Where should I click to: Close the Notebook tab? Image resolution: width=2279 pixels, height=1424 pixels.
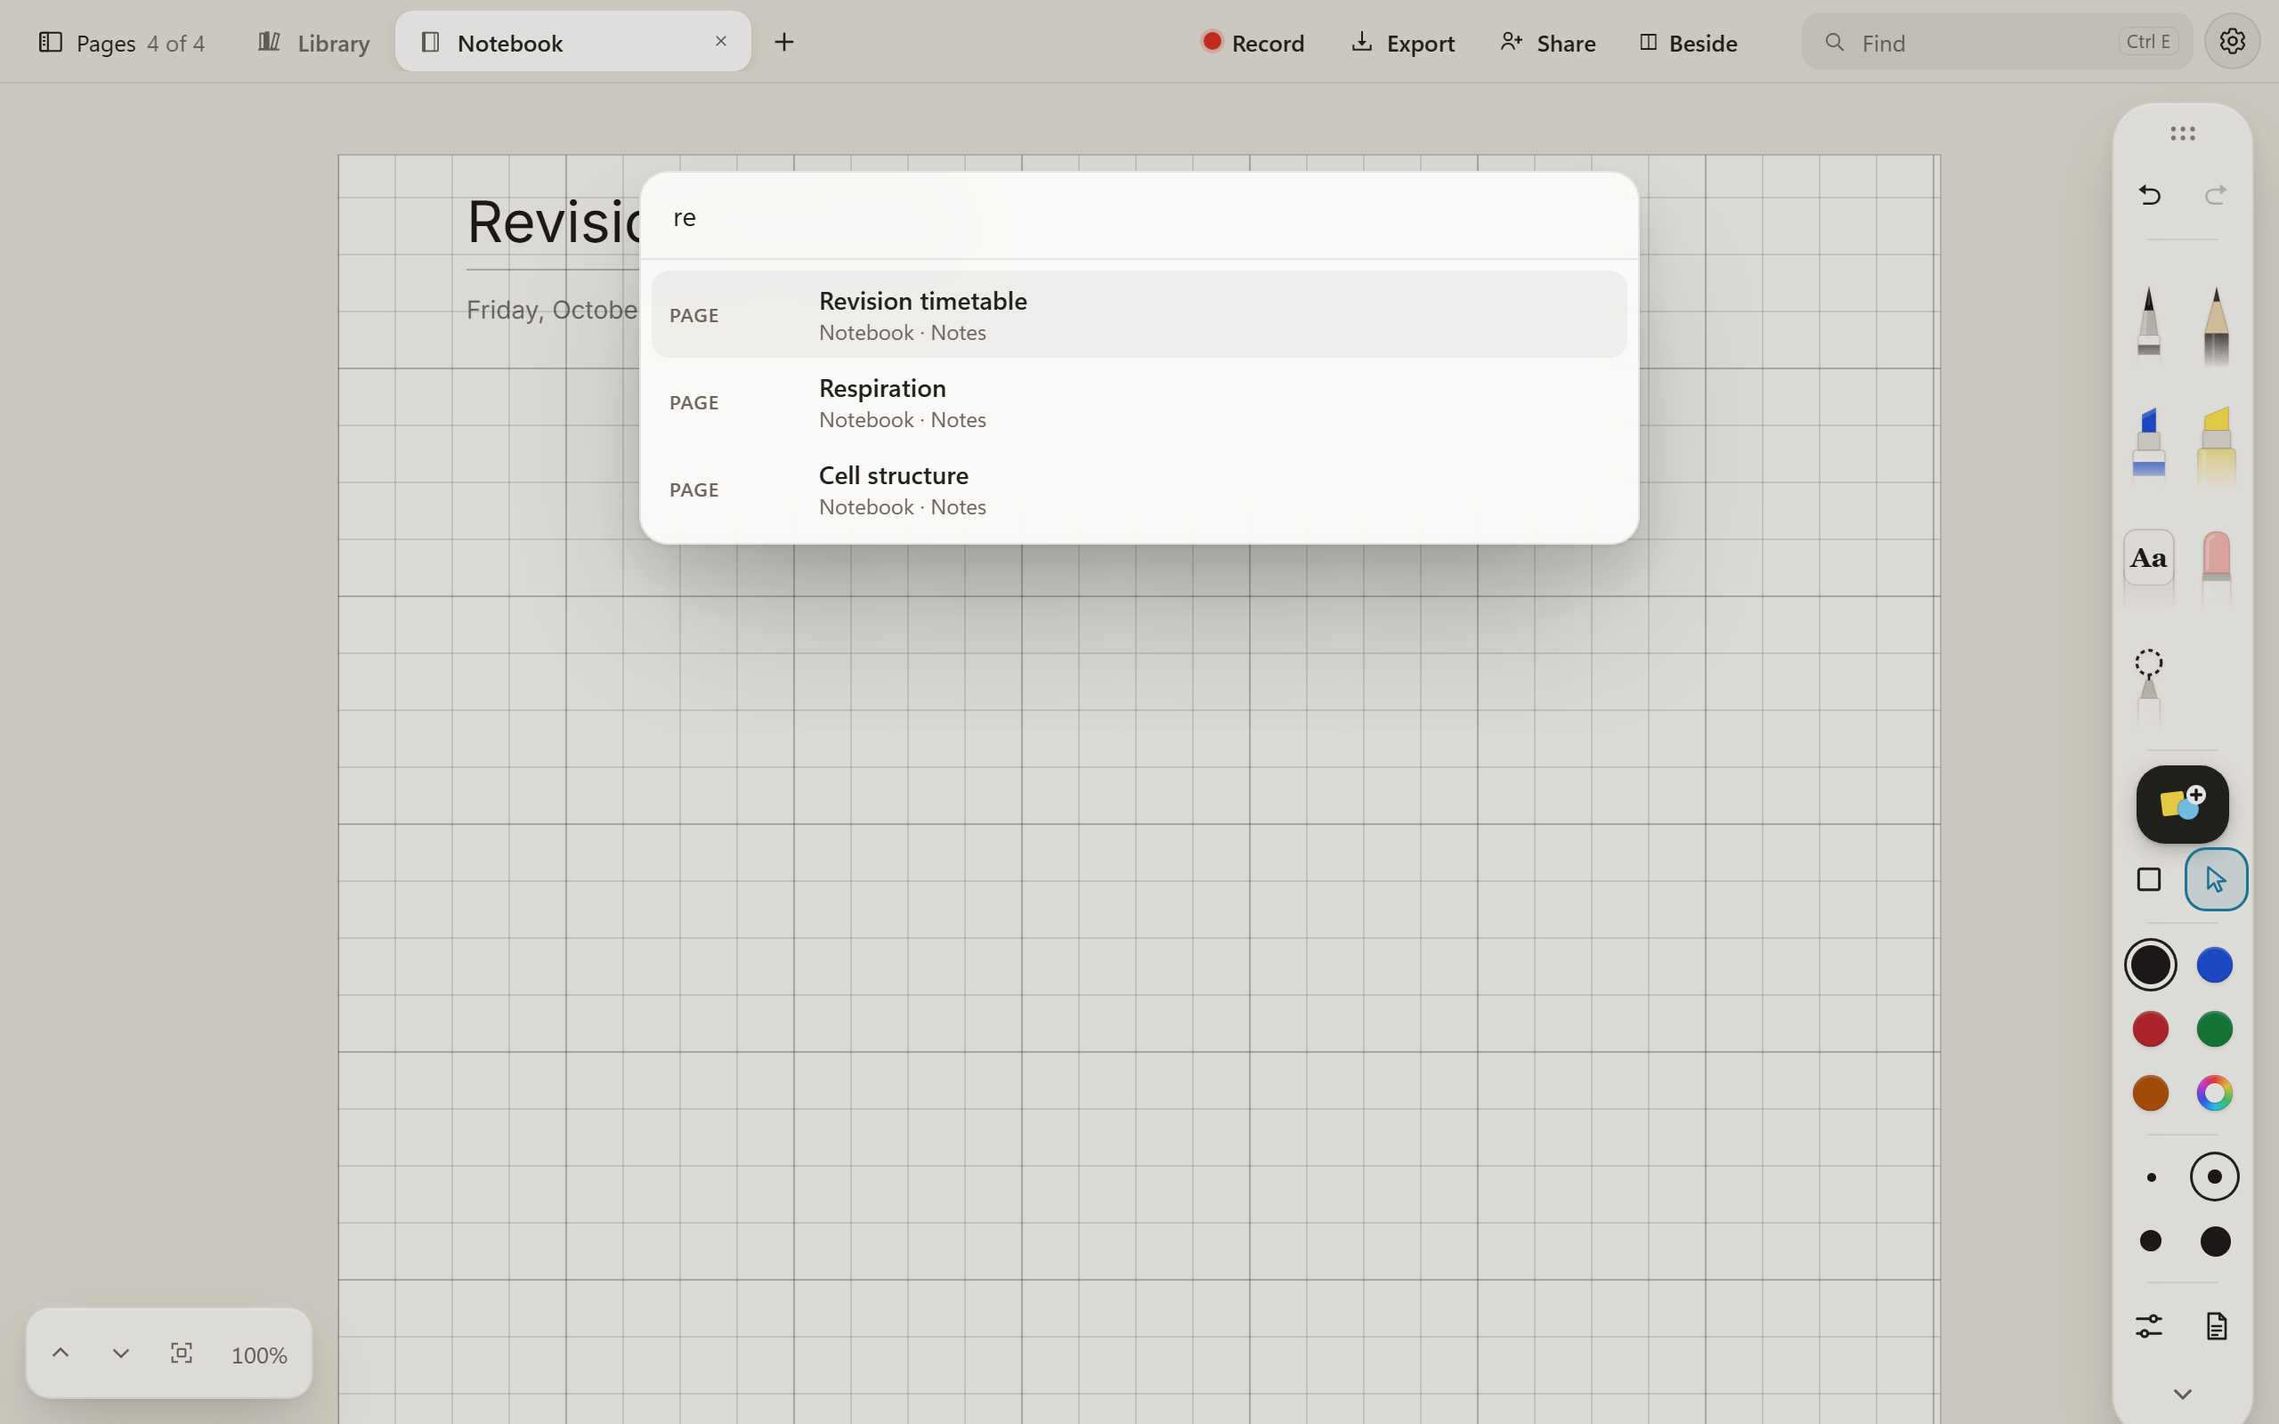click(720, 42)
